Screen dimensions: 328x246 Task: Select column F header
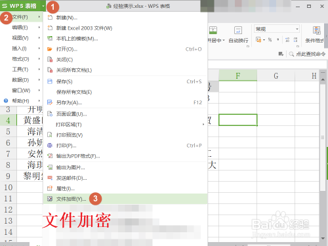(x=238, y=75)
